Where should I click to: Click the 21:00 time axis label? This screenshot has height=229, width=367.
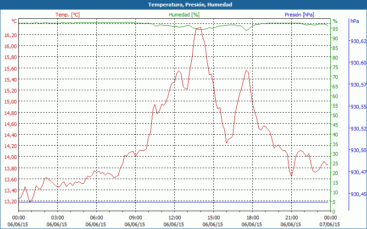pos(291,218)
